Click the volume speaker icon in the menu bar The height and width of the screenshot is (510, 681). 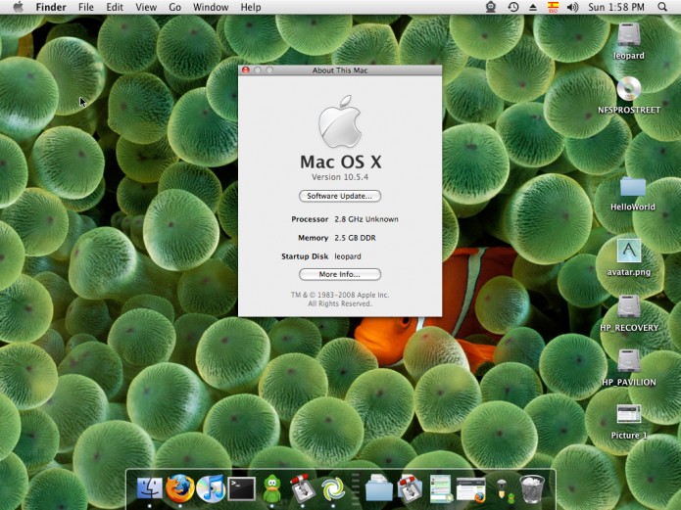click(572, 7)
